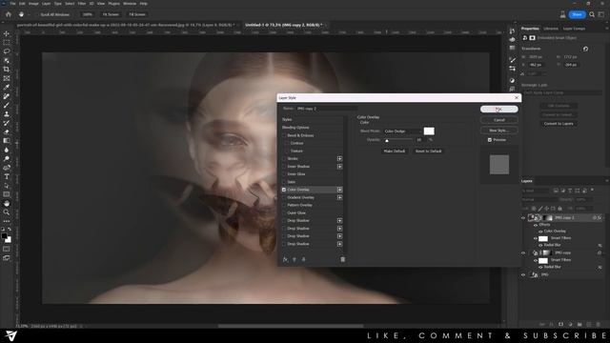The height and width of the screenshot is (343, 610).
Task: Add another Gradient Overlay with plus button
Action: pyautogui.click(x=339, y=197)
